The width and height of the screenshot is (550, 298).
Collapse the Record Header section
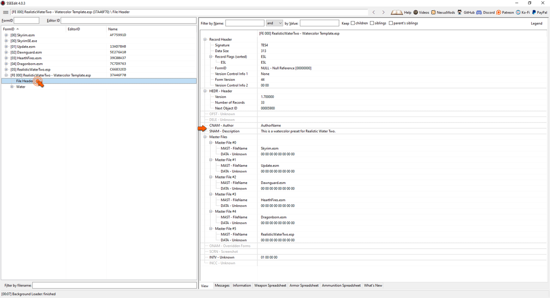point(205,40)
